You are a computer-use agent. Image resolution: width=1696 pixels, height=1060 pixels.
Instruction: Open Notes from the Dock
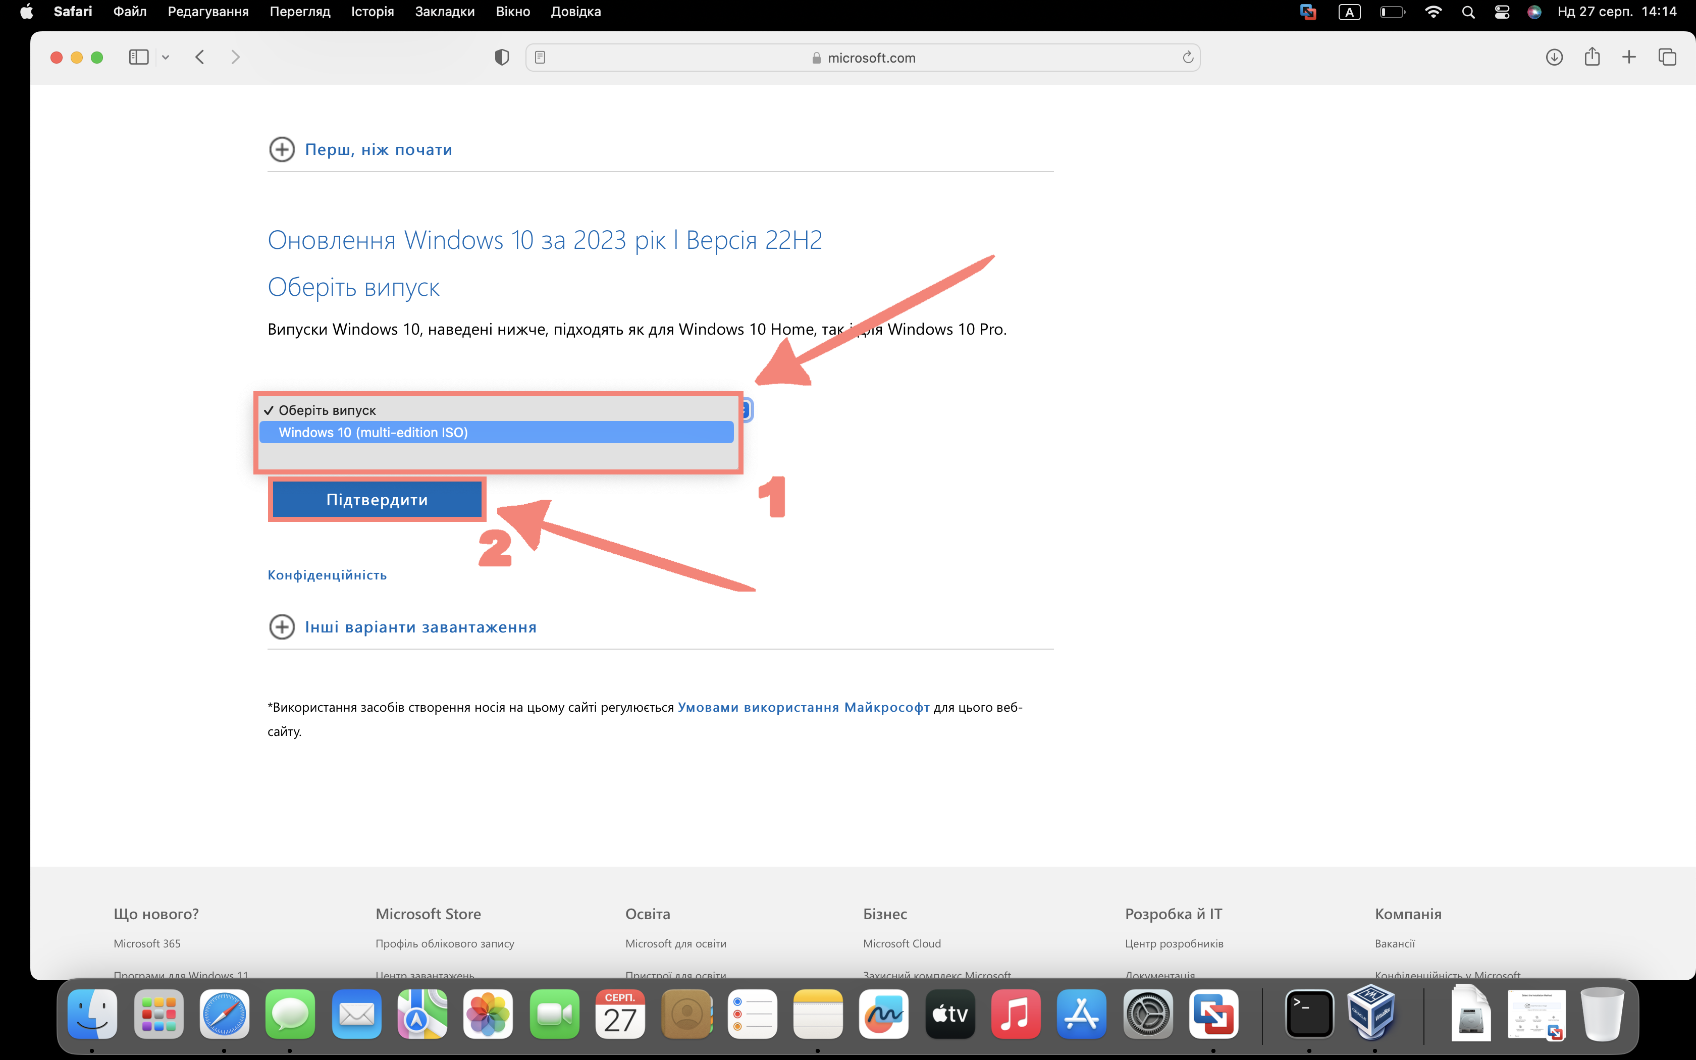[818, 1014]
